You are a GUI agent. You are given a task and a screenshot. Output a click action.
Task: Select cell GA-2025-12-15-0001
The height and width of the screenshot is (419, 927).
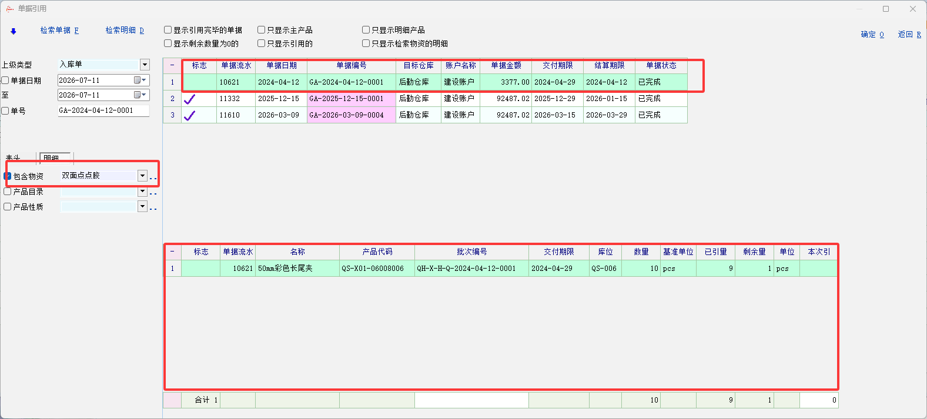click(x=352, y=99)
